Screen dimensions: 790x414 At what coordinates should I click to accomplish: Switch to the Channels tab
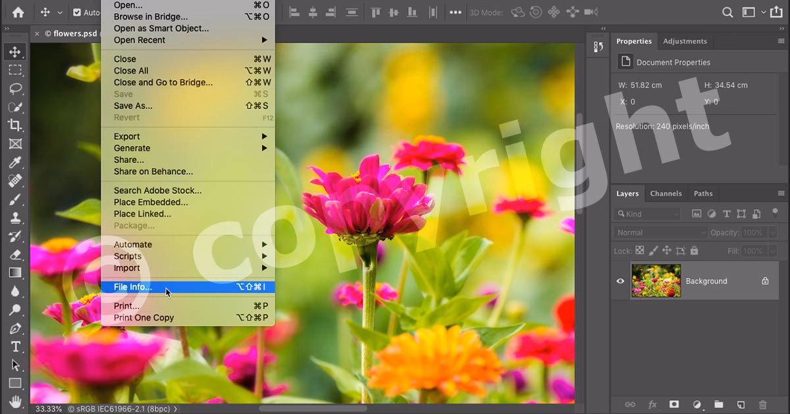pyautogui.click(x=666, y=193)
